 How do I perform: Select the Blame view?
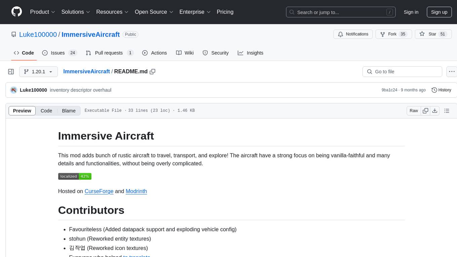[x=69, y=111]
